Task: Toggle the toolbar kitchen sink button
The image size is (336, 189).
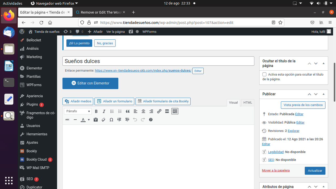Action: (175, 111)
